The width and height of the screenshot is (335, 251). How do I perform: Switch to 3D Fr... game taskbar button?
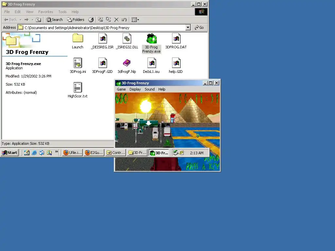[159, 153]
